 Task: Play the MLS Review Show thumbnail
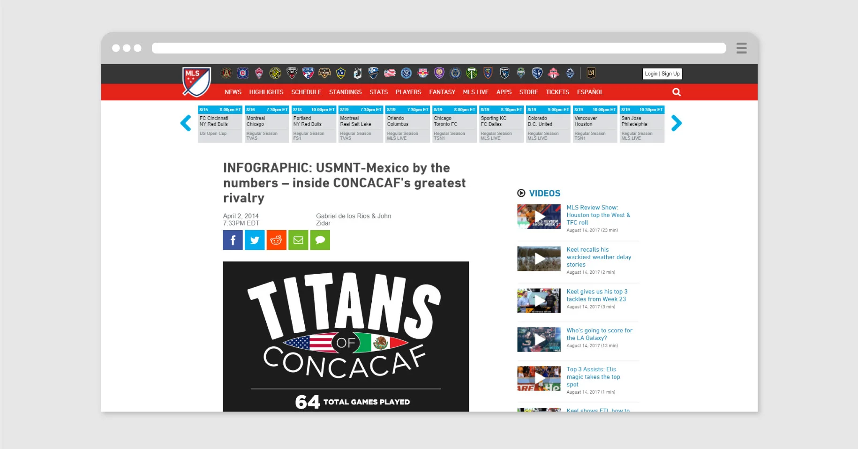(539, 217)
